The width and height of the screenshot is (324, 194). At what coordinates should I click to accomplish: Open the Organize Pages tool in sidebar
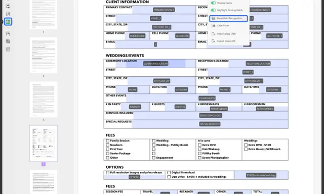point(8,41)
